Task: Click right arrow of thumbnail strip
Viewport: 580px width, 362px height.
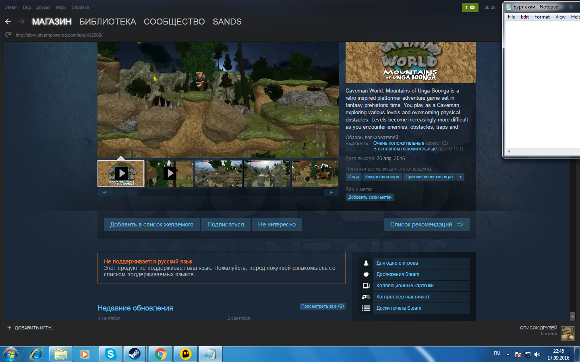Action: tap(331, 193)
